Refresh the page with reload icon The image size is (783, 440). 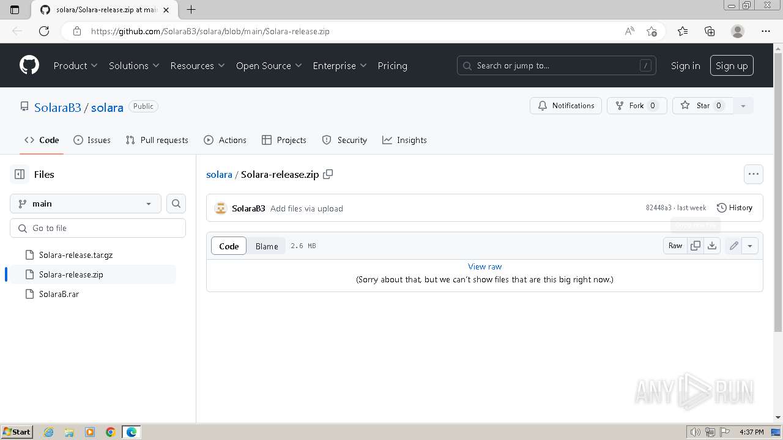pos(44,31)
